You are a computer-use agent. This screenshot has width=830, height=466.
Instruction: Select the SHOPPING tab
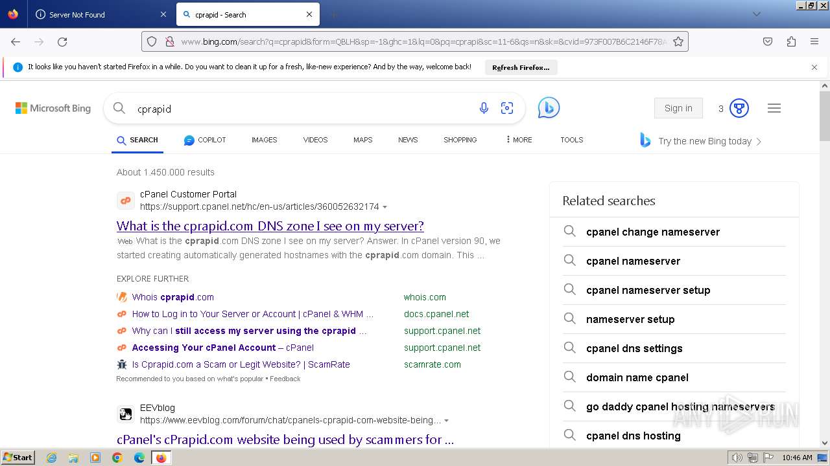460,140
